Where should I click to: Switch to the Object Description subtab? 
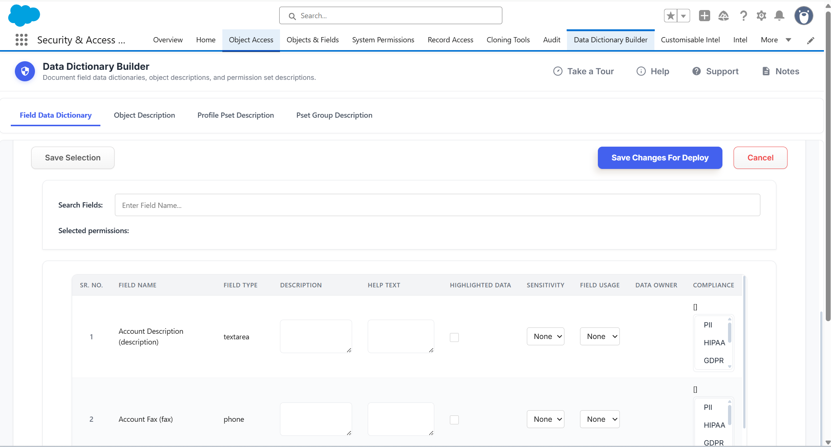tap(144, 115)
